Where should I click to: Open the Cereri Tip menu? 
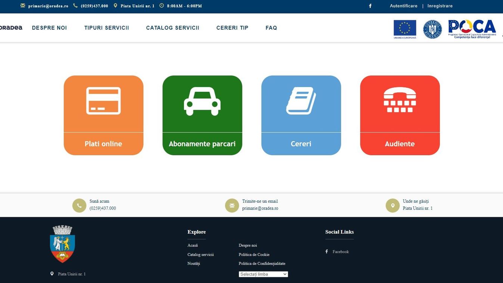pyautogui.click(x=232, y=28)
